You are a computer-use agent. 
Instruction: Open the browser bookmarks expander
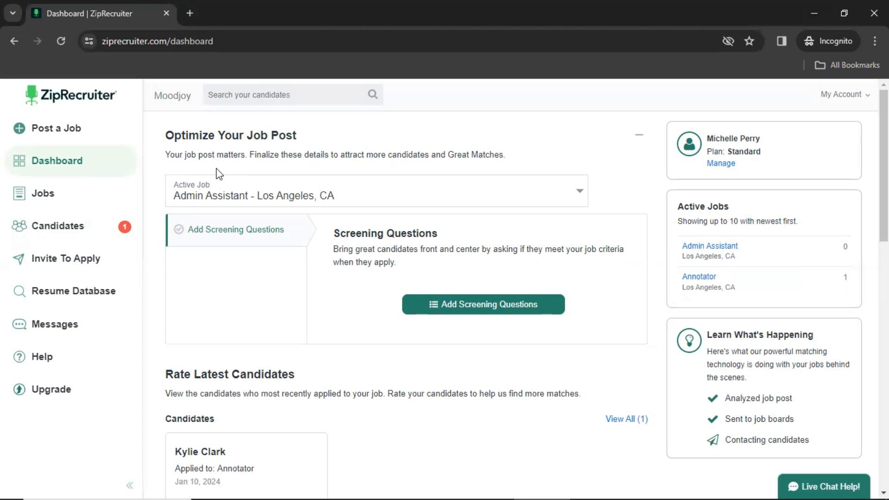[848, 65]
